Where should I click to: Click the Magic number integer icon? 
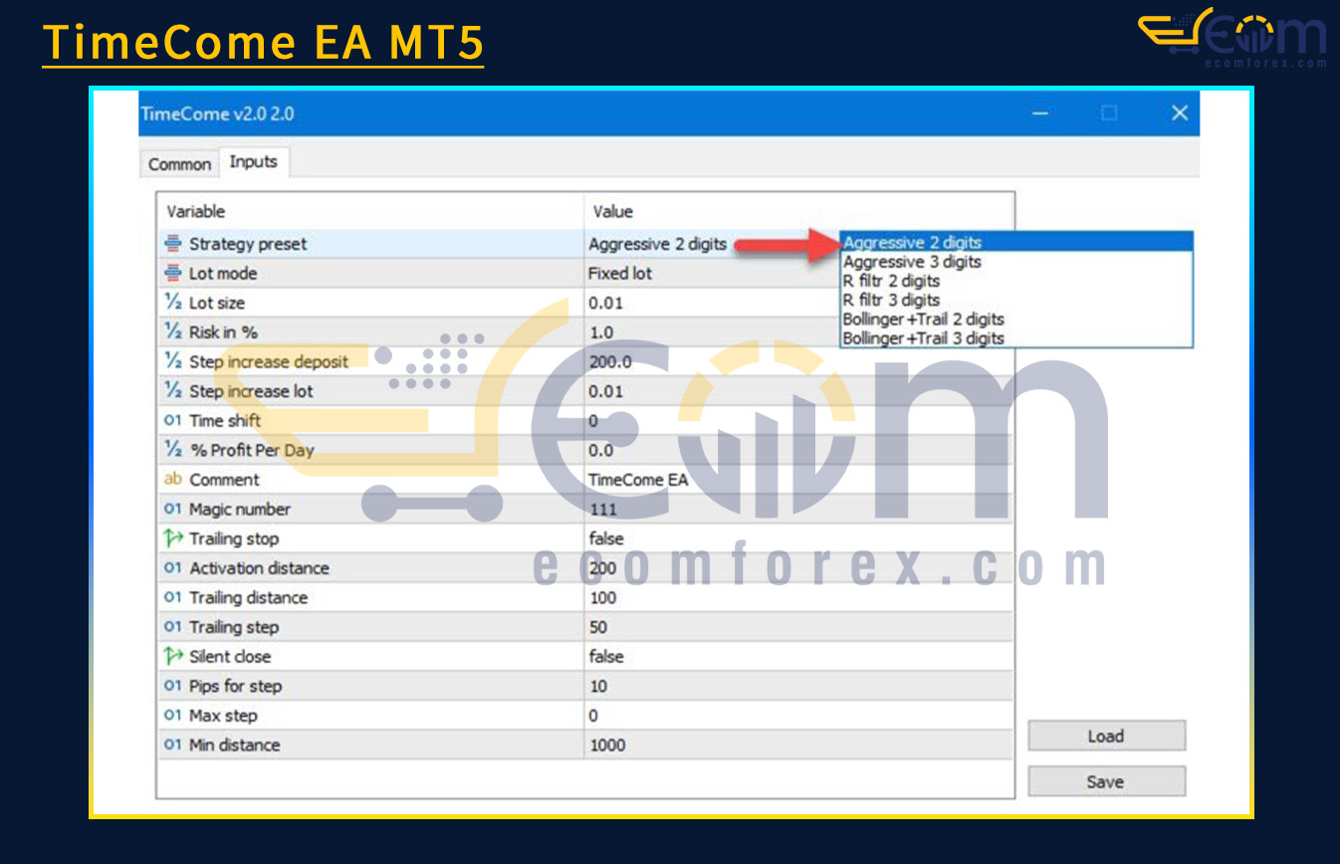click(173, 510)
